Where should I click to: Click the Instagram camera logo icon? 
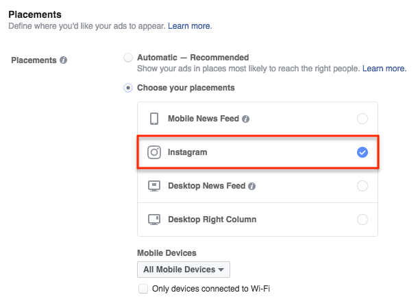pos(154,152)
